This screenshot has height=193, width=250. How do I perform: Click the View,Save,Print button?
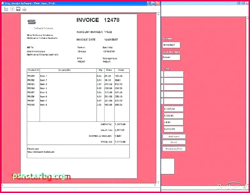pyautogui.click(x=174, y=149)
